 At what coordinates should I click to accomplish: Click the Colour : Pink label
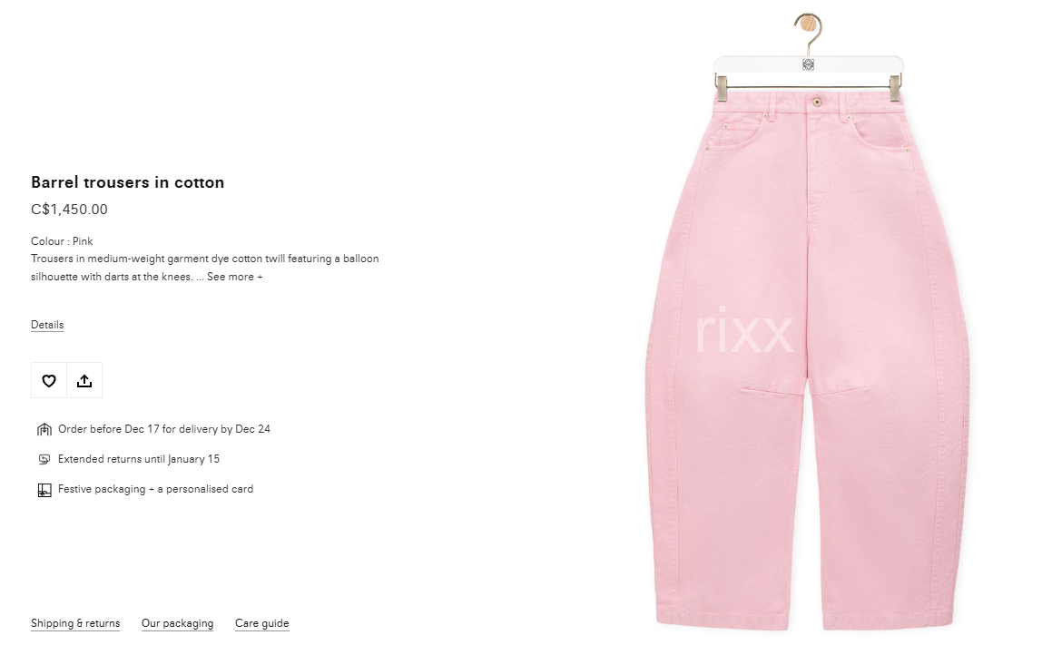pos(62,241)
